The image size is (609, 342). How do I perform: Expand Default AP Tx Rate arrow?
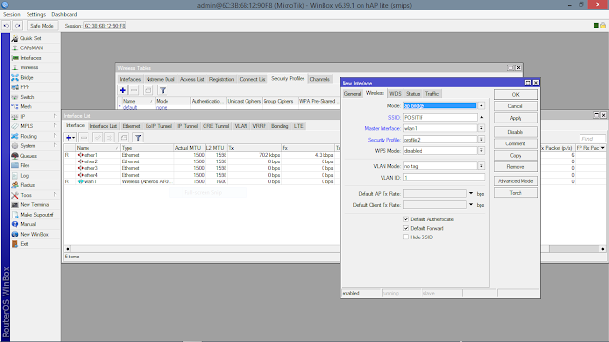coord(471,193)
